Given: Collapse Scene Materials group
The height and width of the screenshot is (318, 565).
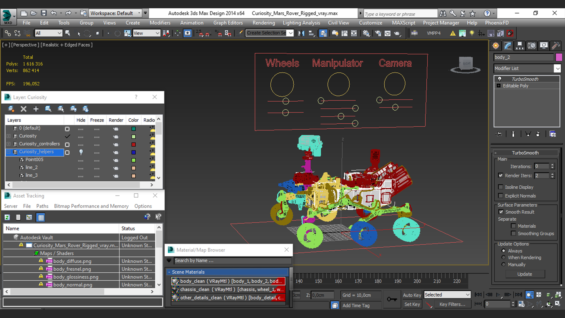Looking at the screenshot, I should [x=169, y=272].
